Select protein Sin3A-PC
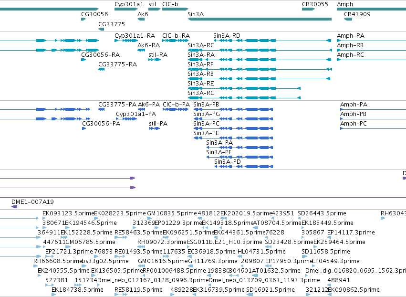This screenshot has width=406, height=297. coord(207,124)
